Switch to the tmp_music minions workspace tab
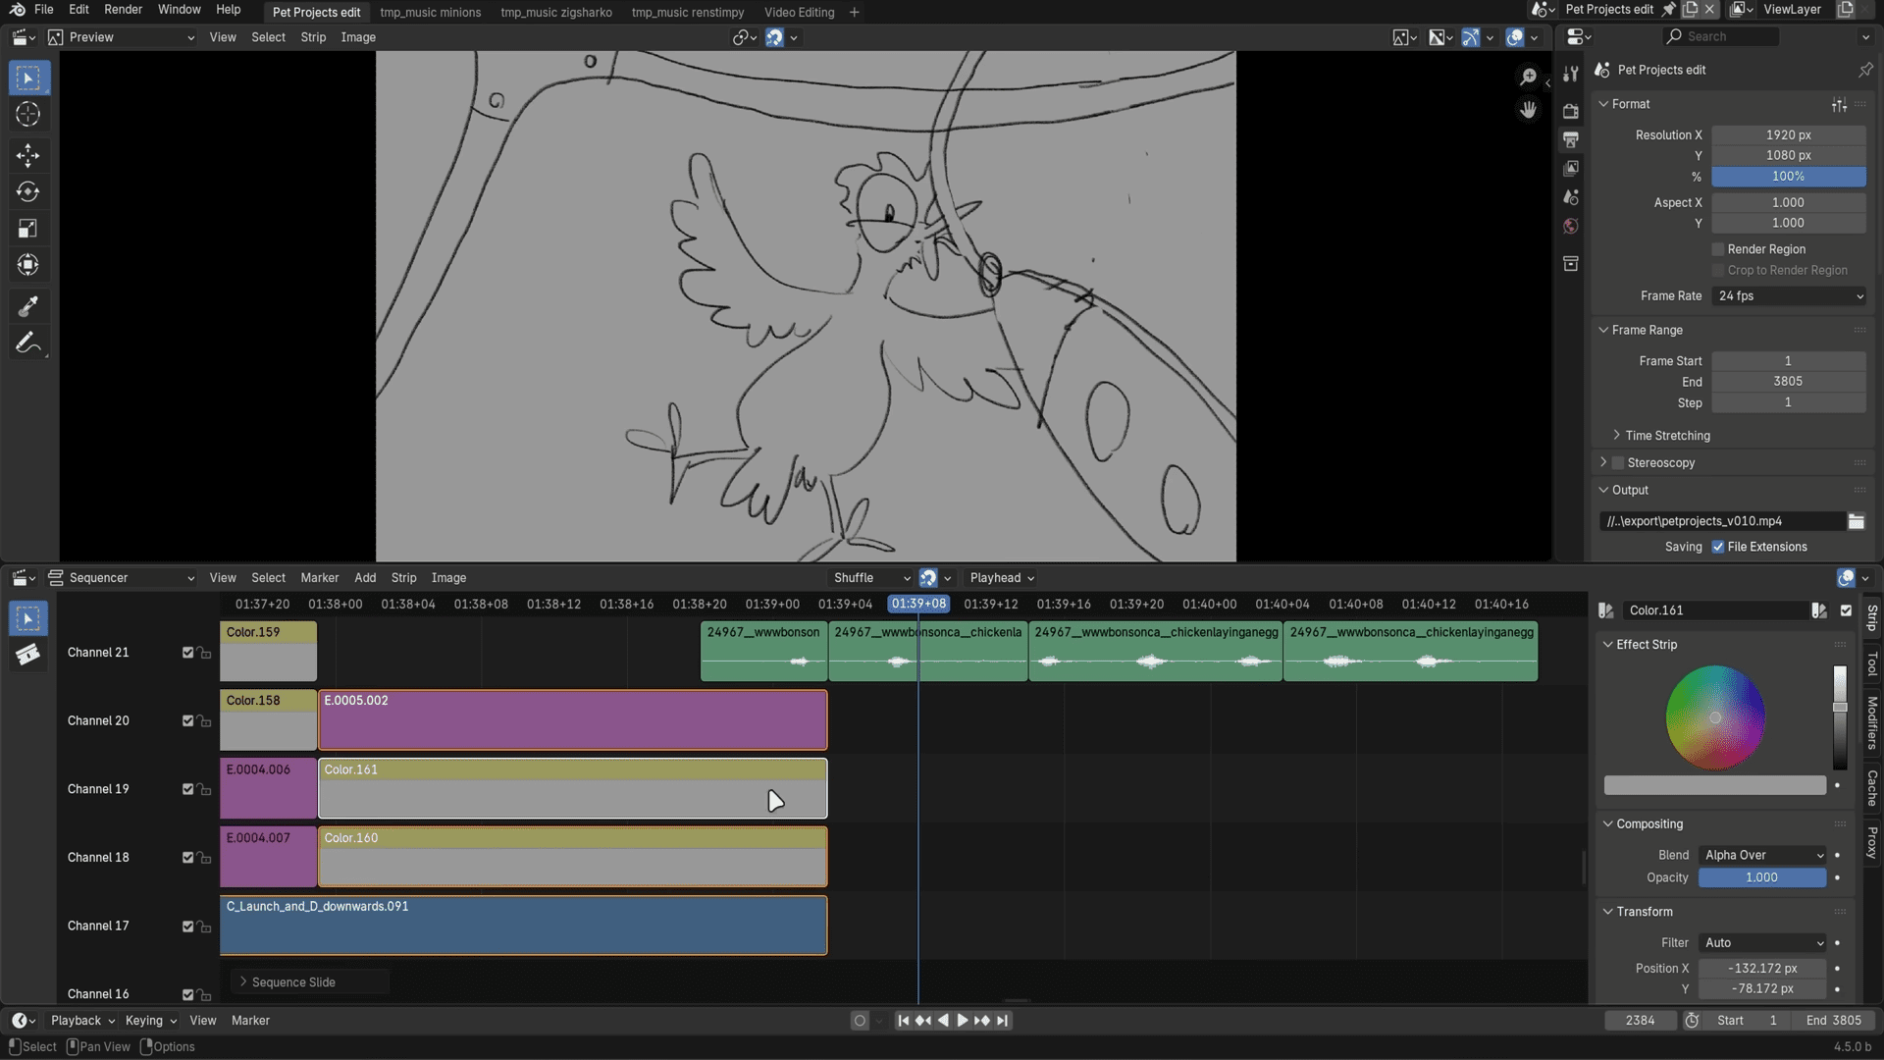This screenshot has height=1060, width=1884. [x=429, y=12]
